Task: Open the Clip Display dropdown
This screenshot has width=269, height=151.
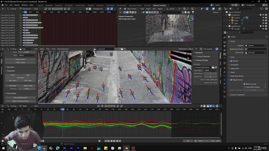Action: tap(208, 49)
